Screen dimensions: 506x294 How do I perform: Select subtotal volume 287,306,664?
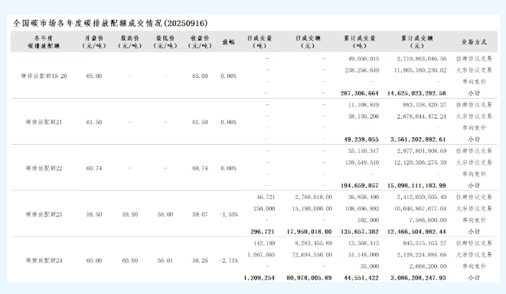coord(360,93)
